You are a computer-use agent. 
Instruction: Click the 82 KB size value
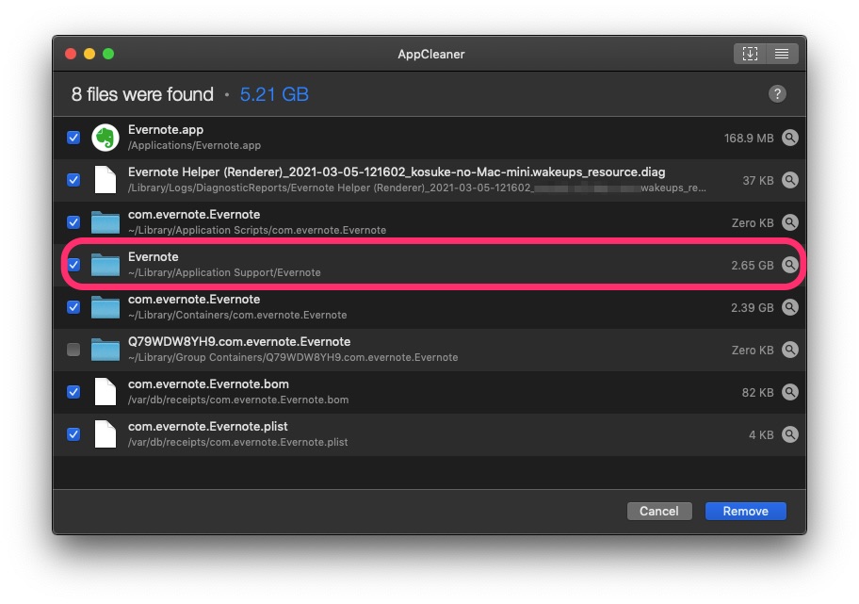(x=757, y=392)
